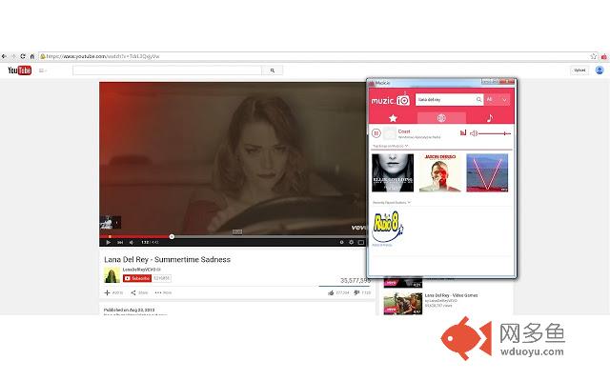Click the muzic.io logo in popup
The image size is (610, 381).
[390, 100]
